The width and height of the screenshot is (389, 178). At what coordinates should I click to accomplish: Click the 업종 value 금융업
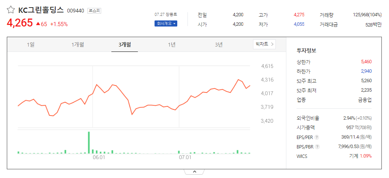click(365, 100)
